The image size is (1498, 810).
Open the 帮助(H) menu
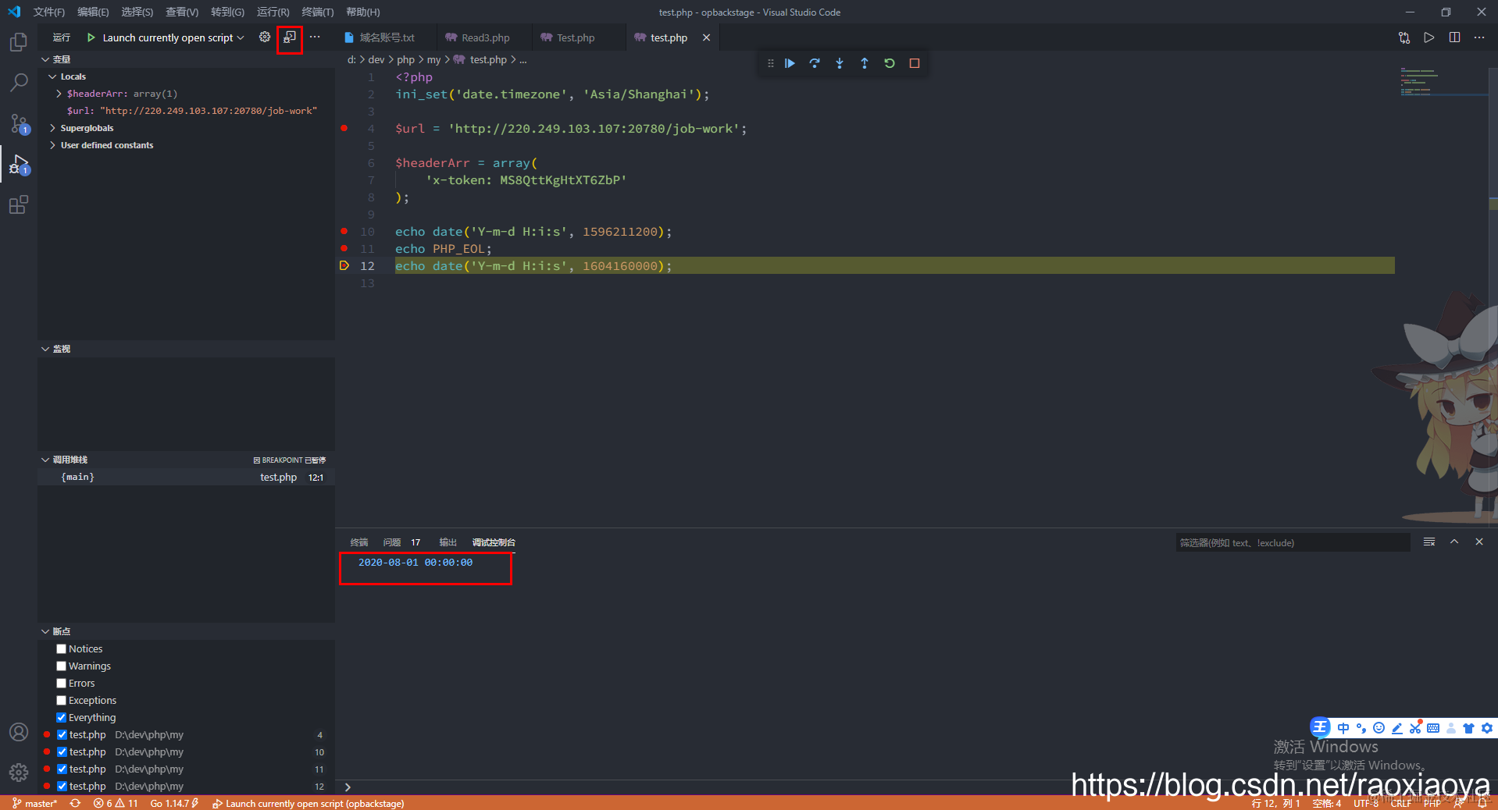point(362,12)
